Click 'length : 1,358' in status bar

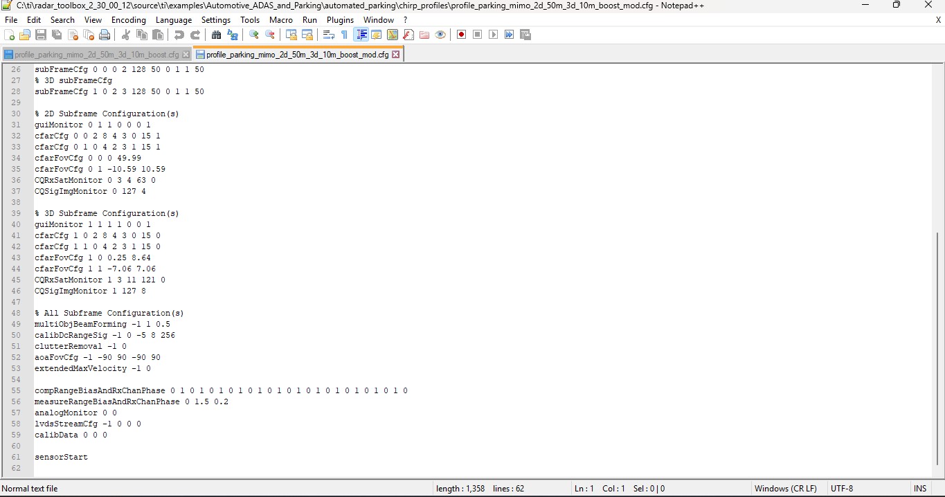tap(460, 489)
